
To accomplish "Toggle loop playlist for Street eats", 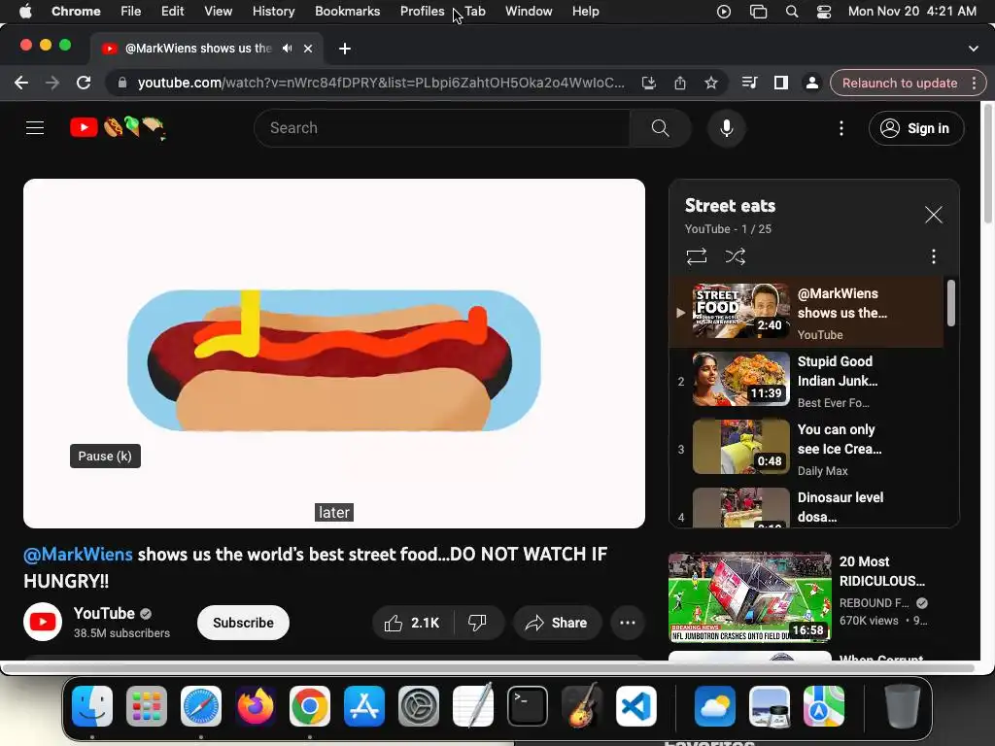I will click(x=696, y=256).
